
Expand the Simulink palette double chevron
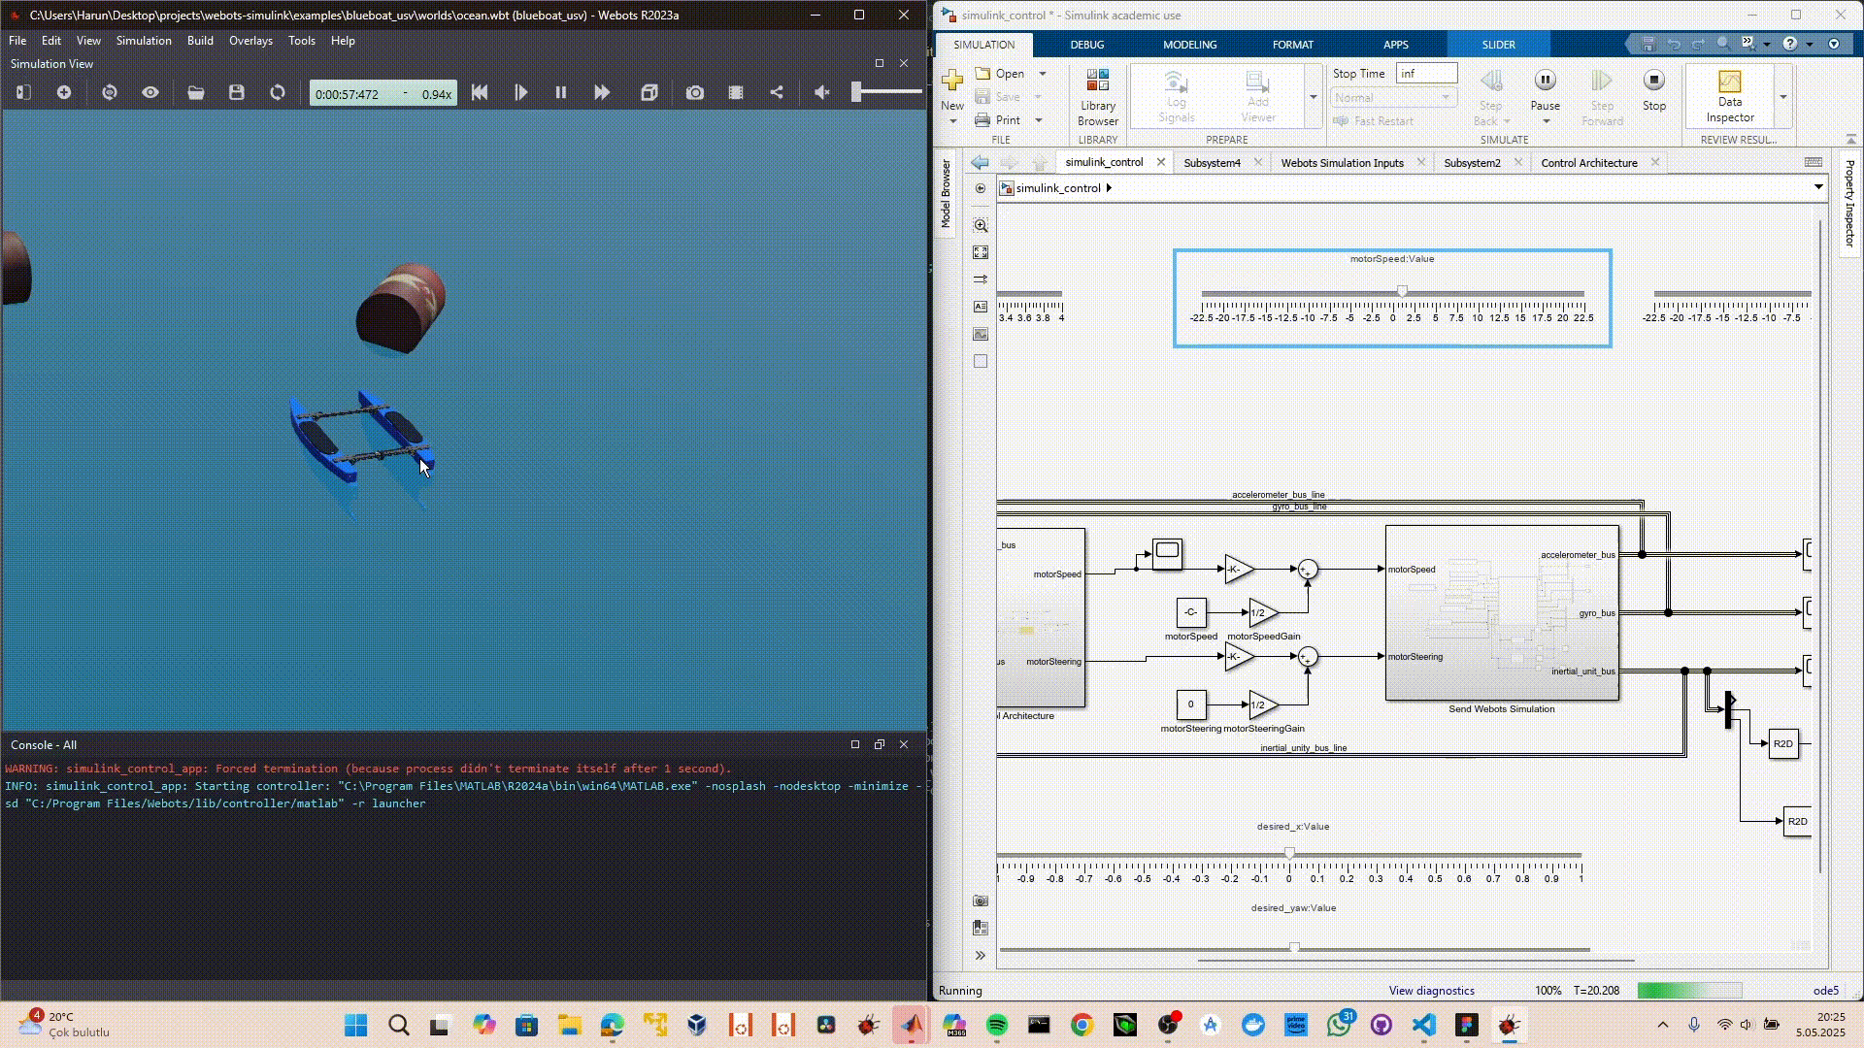981,956
